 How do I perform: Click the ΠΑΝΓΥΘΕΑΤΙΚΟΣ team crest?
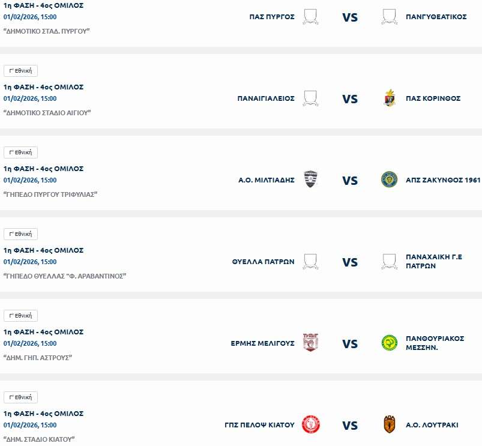[x=389, y=17]
